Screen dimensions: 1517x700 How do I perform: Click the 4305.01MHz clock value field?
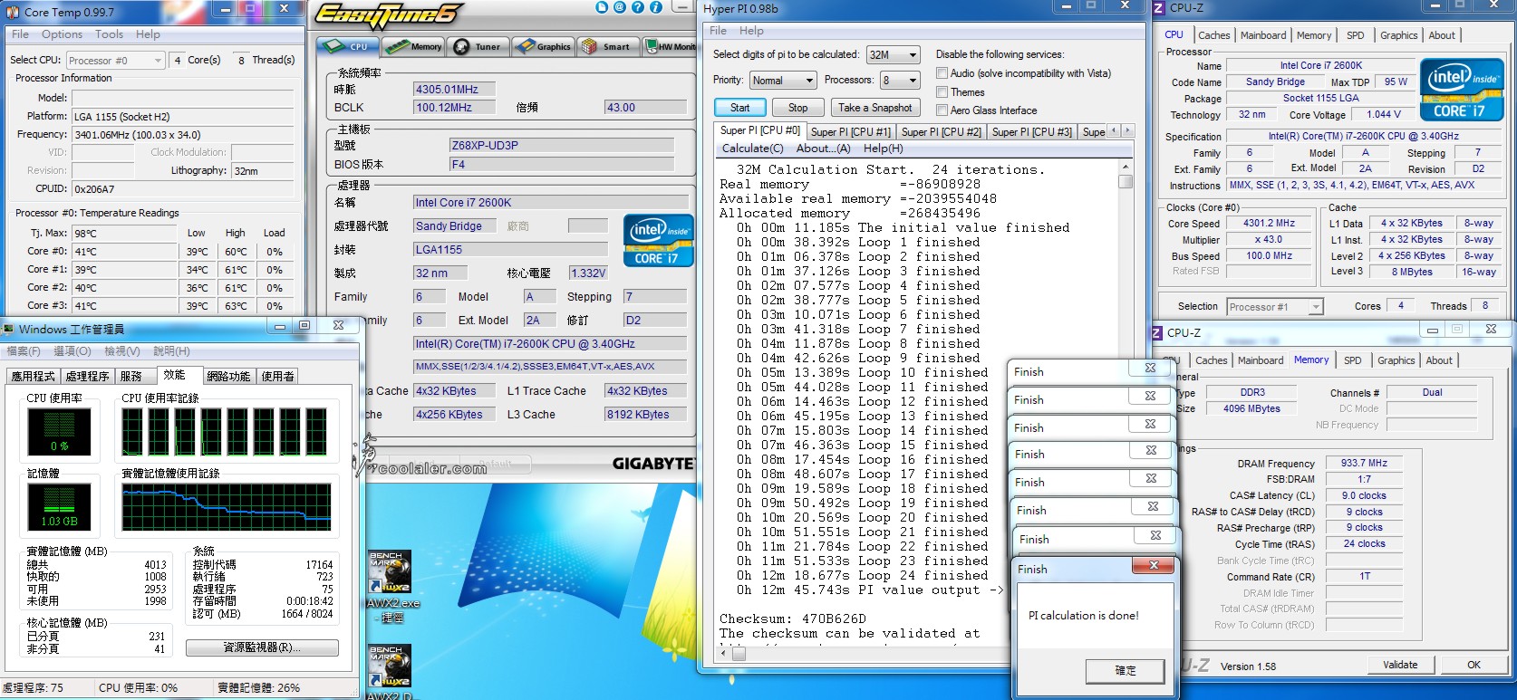[x=455, y=90]
